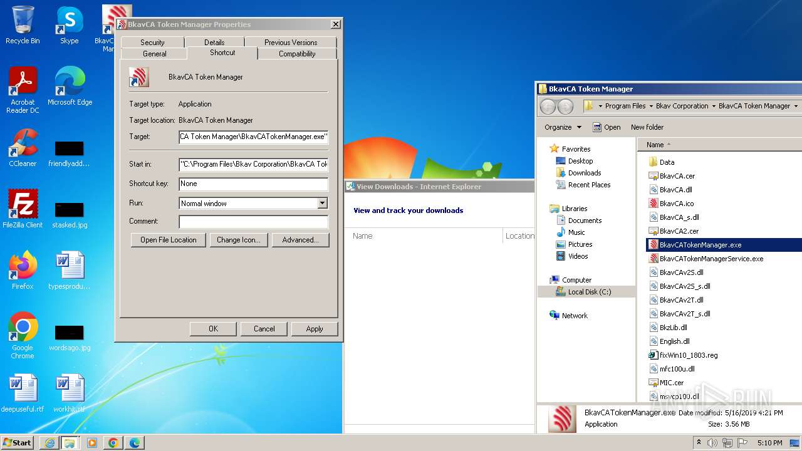This screenshot has width=802, height=451.
Task: Open the Skype desktop shortcut
Action: point(69,25)
